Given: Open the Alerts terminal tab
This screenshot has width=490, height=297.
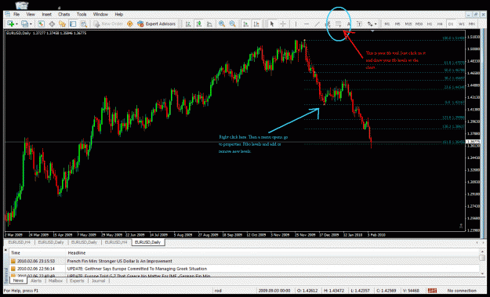Looking at the screenshot, I should coord(36,281).
